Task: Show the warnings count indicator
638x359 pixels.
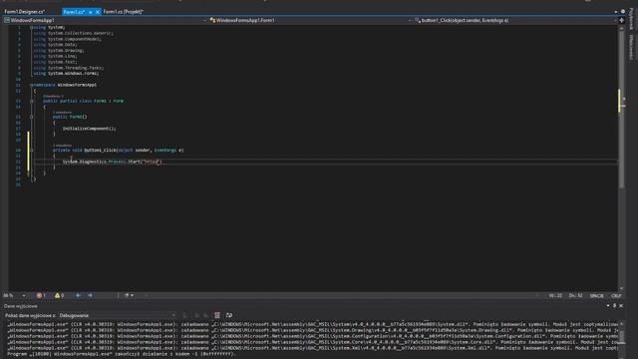Action: click(x=60, y=295)
